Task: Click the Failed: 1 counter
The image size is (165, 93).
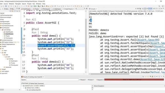Action: pos(91,80)
